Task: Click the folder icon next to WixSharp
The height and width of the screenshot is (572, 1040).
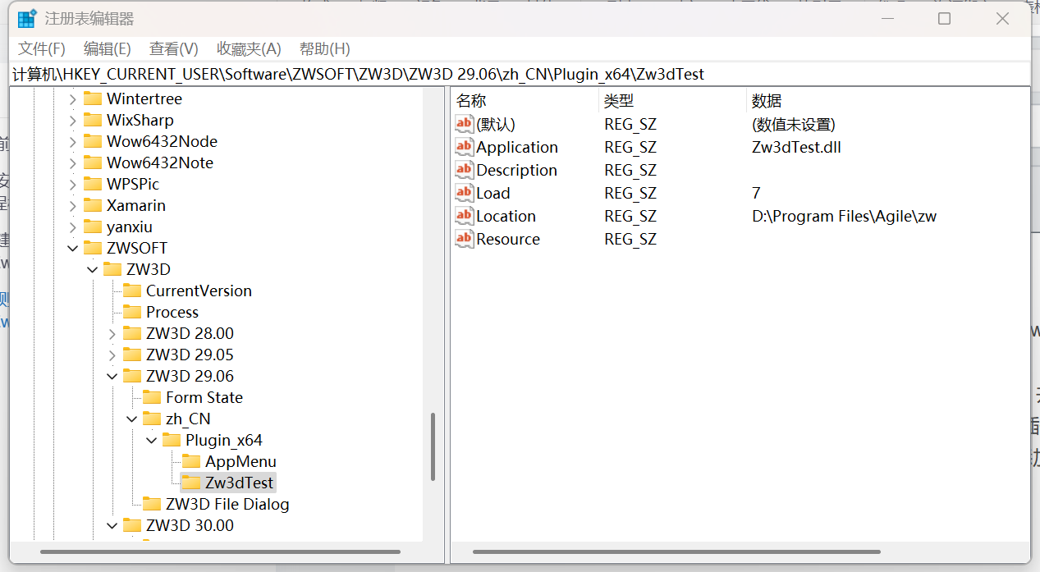Action: (x=93, y=120)
